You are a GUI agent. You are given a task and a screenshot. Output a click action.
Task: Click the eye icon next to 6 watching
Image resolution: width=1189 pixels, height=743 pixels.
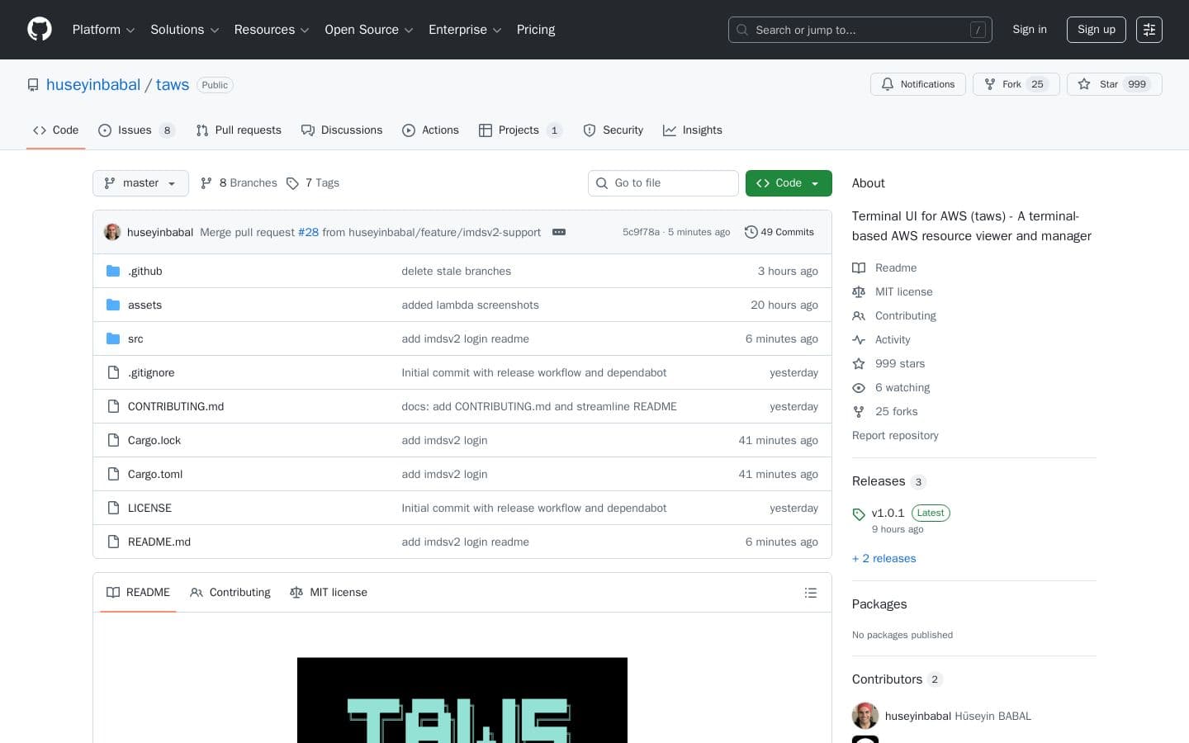tap(859, 387)
